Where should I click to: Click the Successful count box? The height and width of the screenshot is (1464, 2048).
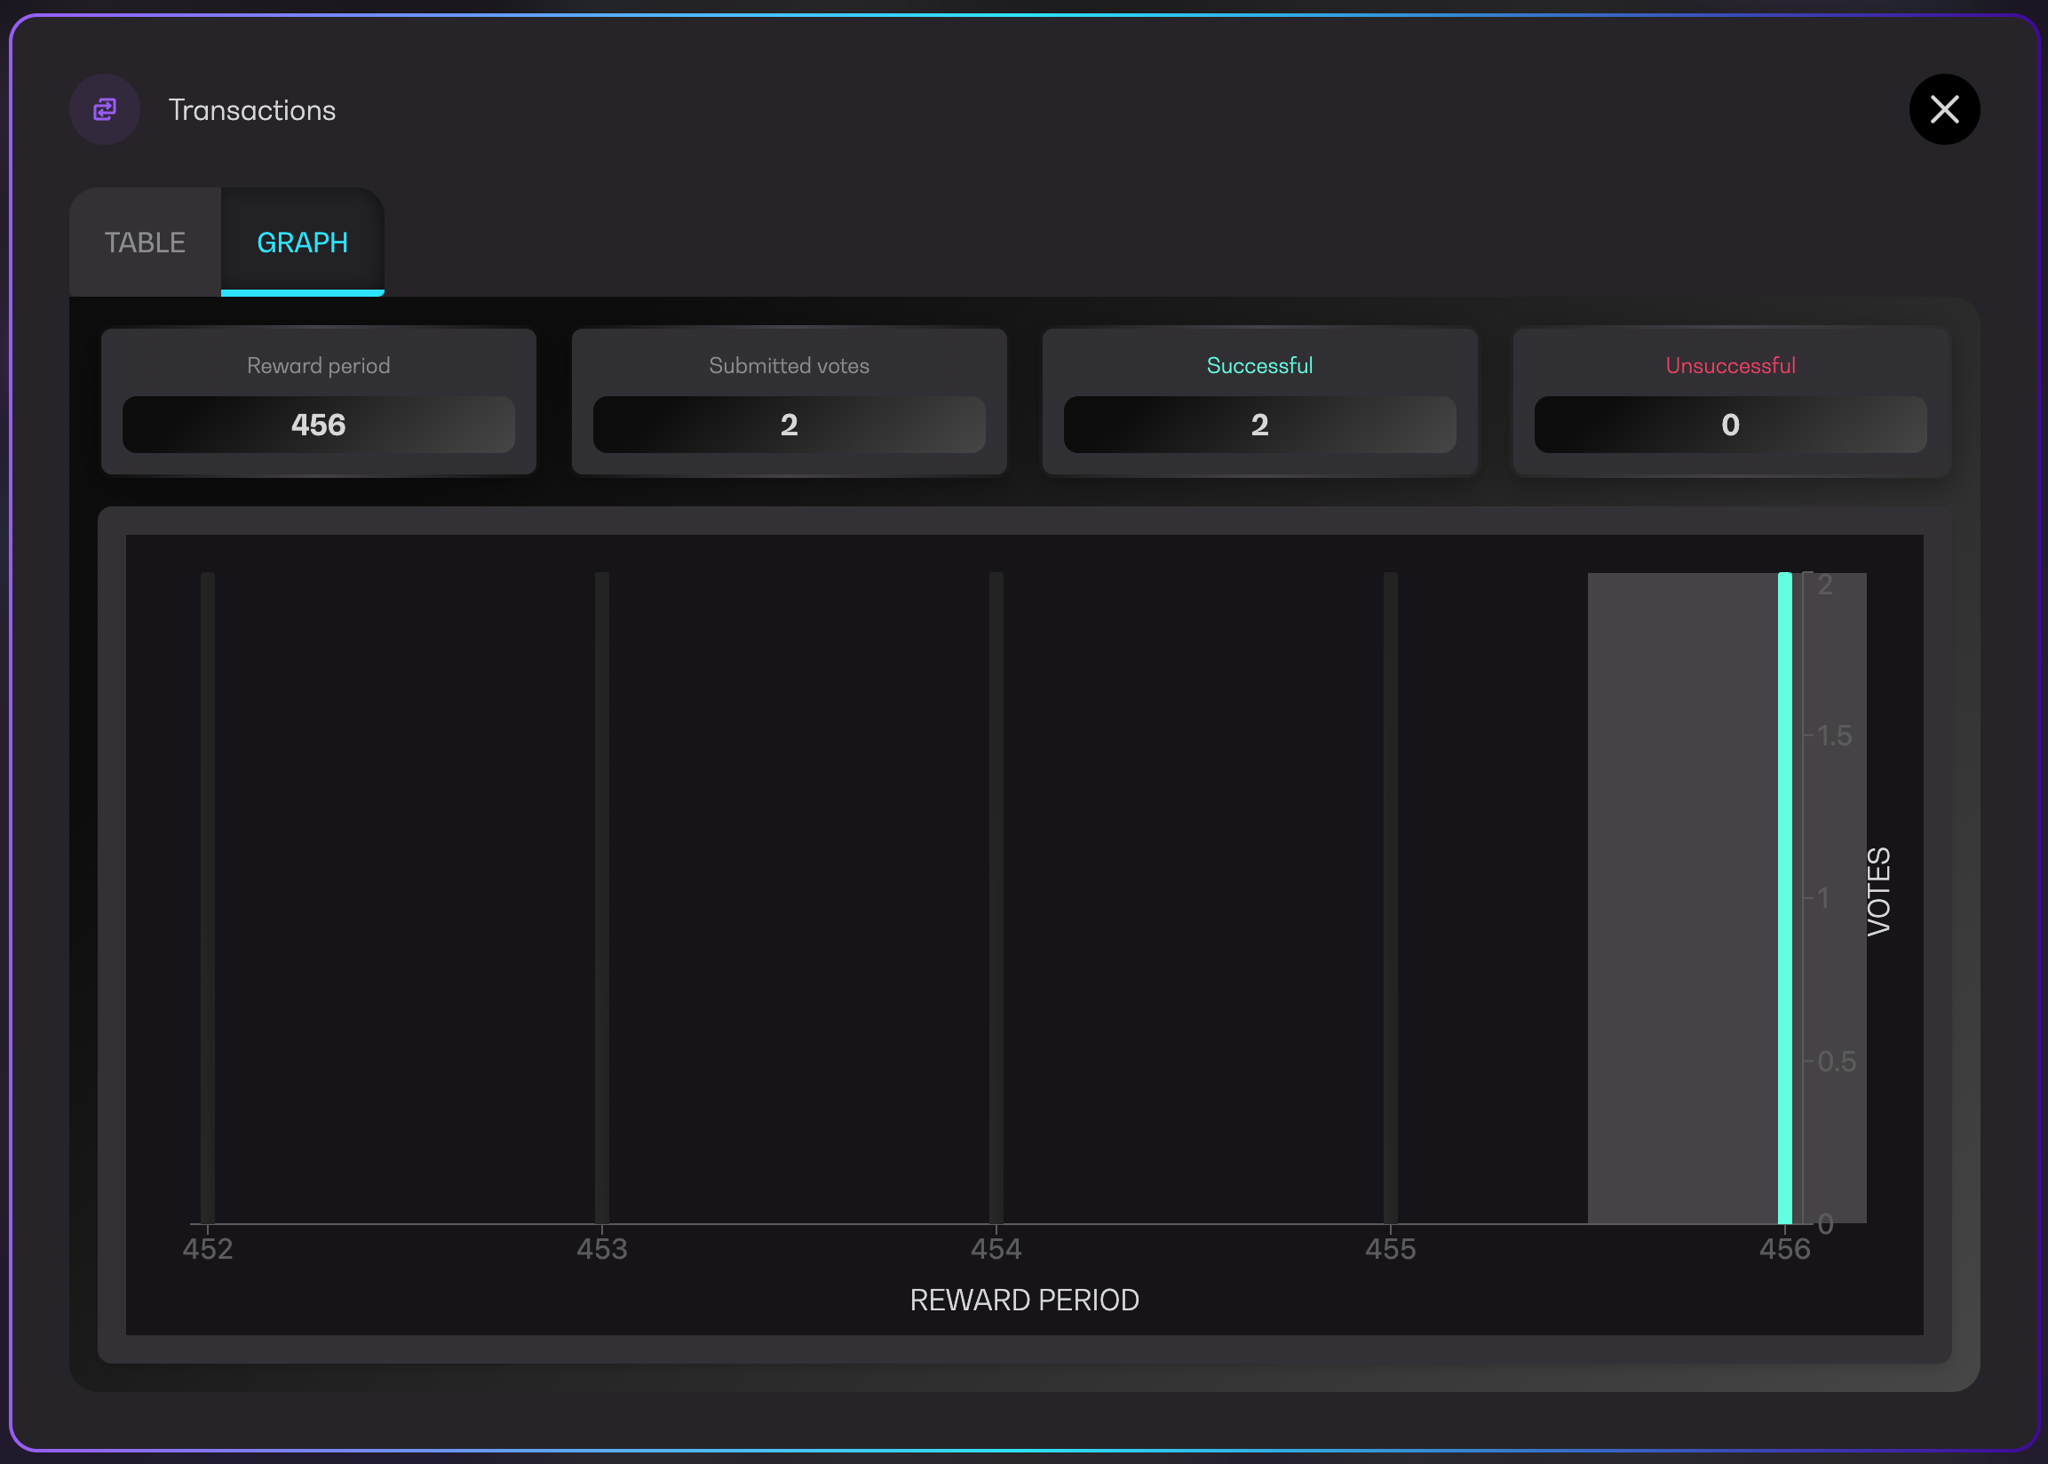1258,425
